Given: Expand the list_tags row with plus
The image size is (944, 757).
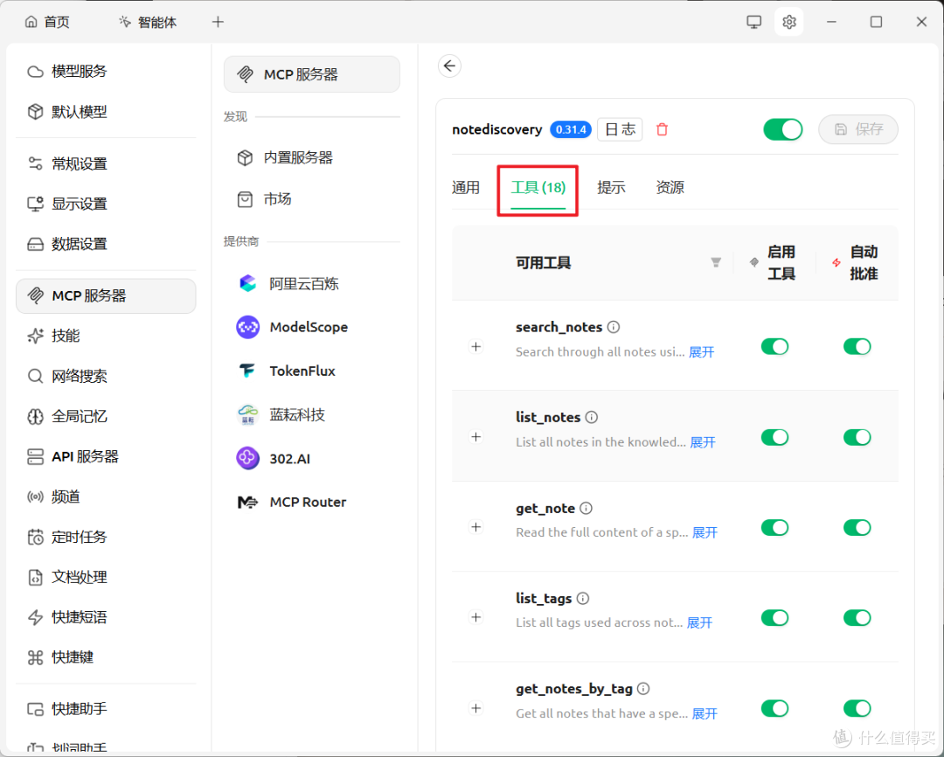Looking at the screenshot, I should pos(476,618).
